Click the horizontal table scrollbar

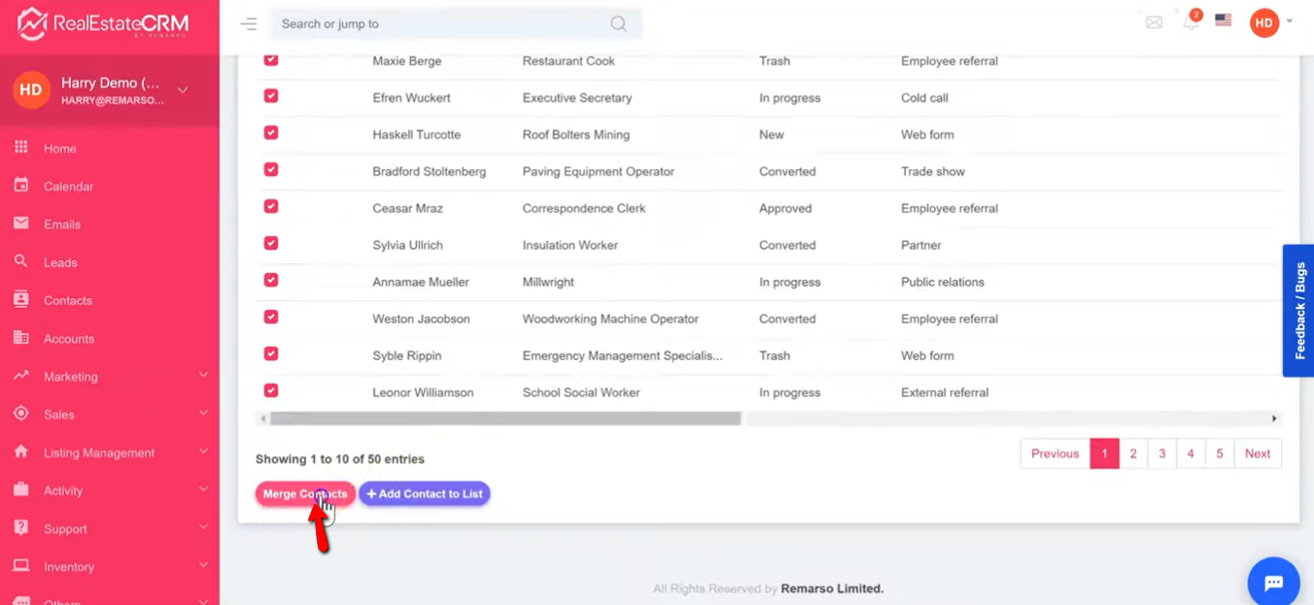505,419
